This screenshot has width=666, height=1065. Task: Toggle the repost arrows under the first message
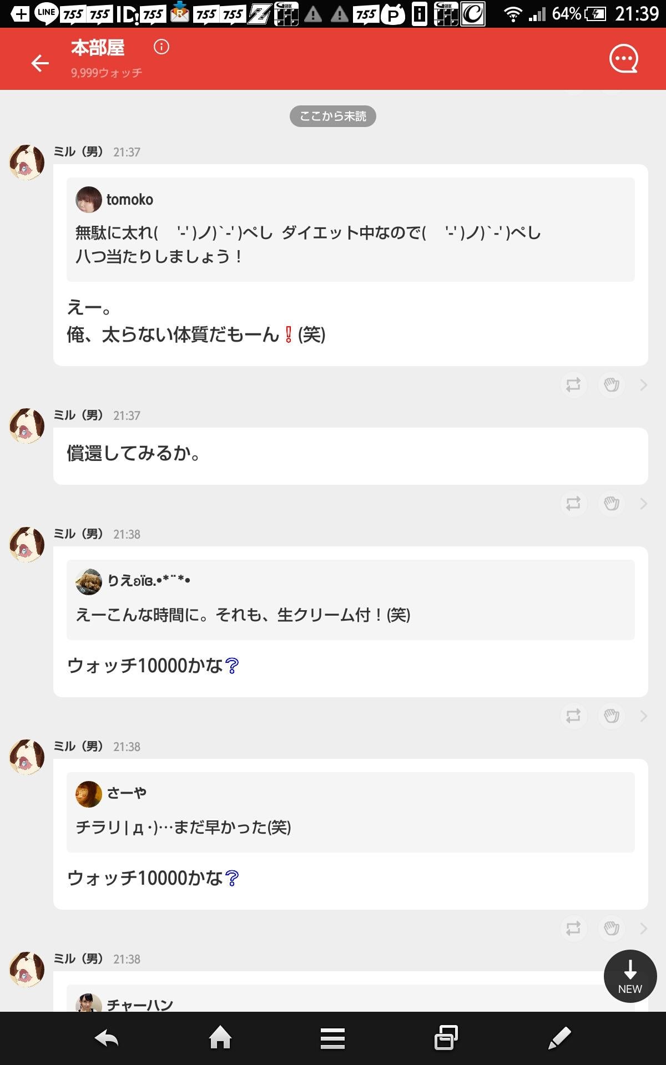(573, 385)
